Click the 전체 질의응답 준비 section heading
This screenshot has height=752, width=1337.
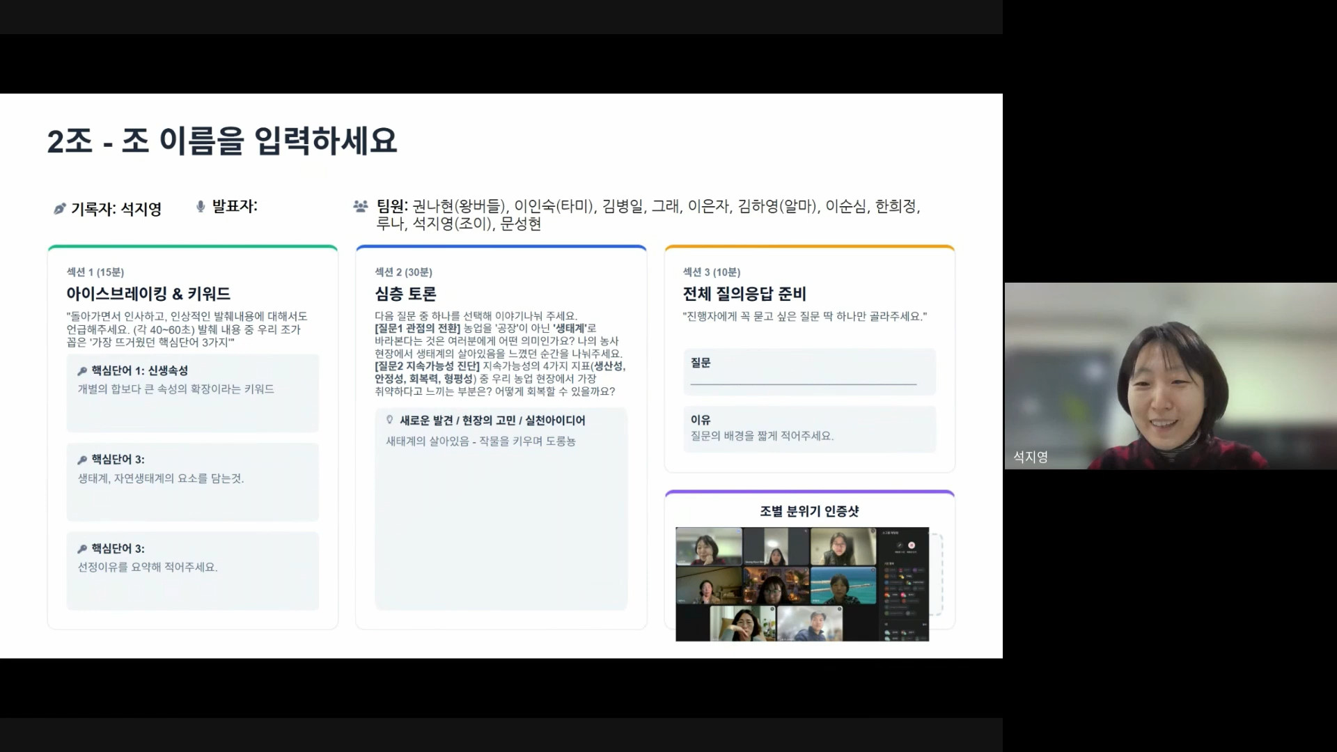point(744,294)
